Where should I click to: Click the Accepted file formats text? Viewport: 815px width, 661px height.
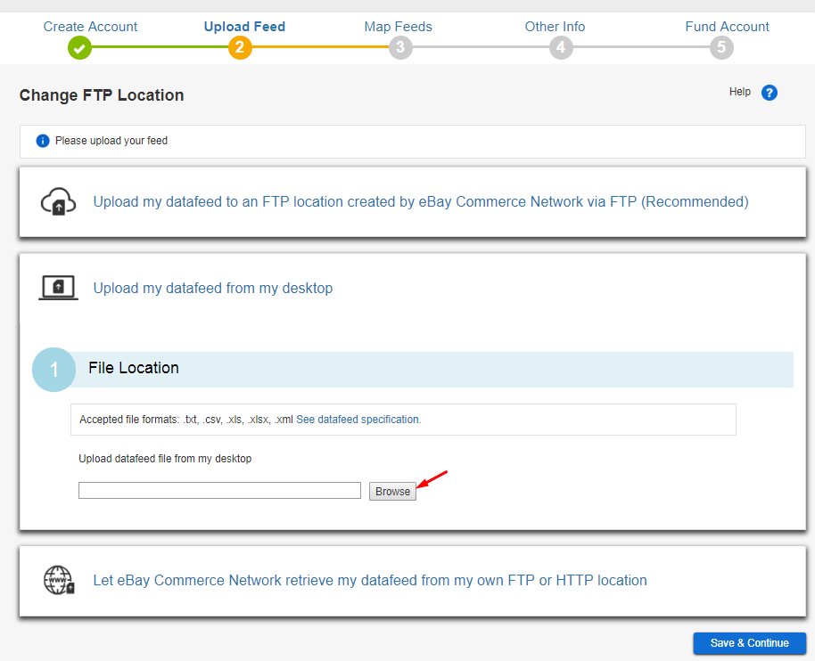[186, 420]
